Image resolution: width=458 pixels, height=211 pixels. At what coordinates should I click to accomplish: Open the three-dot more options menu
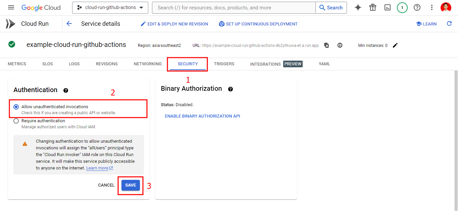(x=432, y=7)
